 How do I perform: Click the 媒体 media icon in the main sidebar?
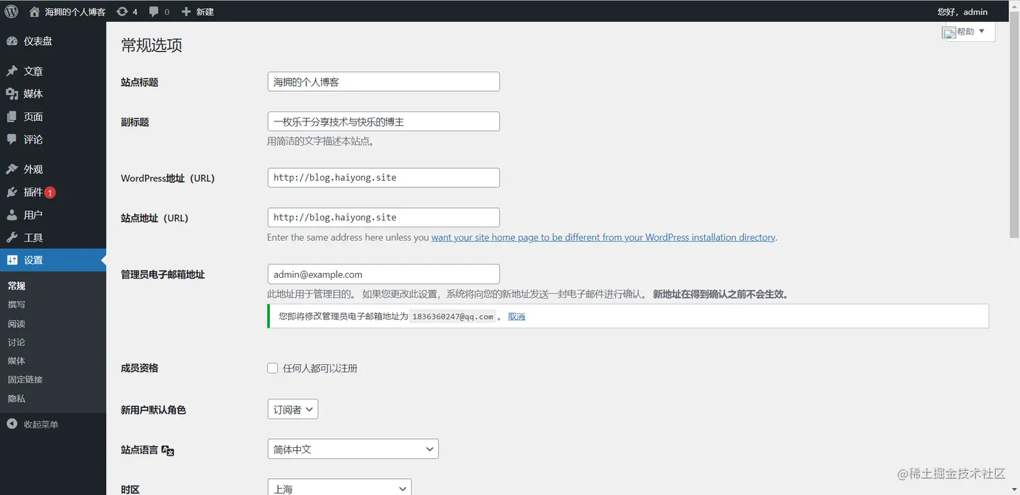point(11,94)
